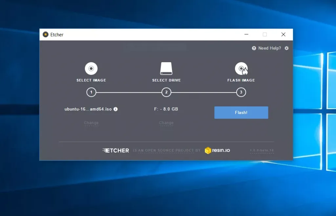
Task: Open Etcher settings gear icon
Action: click(x=286, y=48)
